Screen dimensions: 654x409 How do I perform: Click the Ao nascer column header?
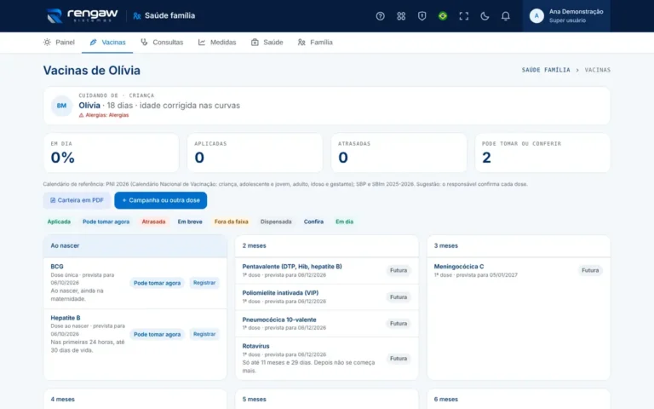135,245
